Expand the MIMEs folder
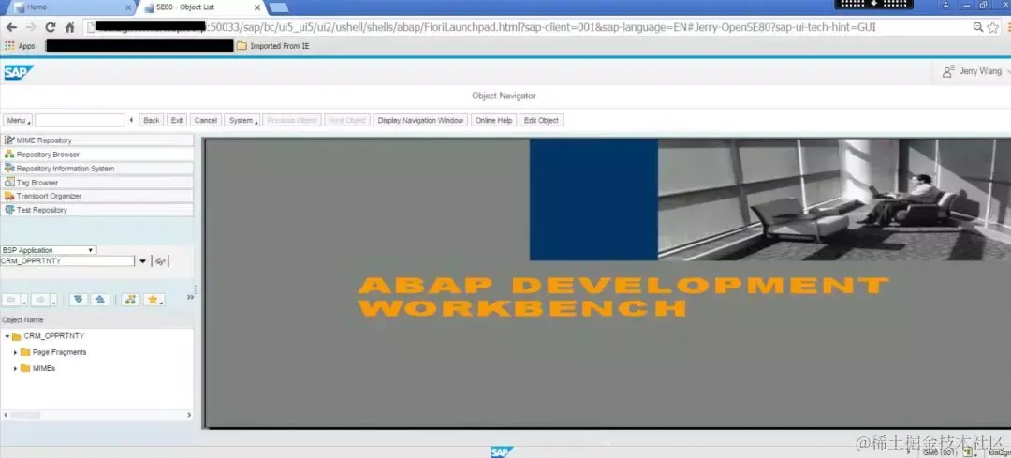This screenshot has height=458, width=1011. pyautogui.click(x=16, y=368)
